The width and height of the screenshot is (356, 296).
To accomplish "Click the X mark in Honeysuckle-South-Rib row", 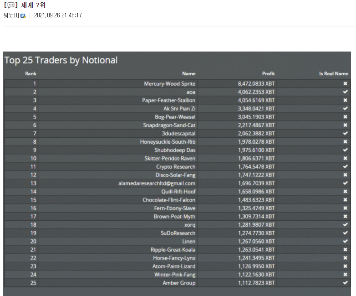I will click(x=345, y=141).
